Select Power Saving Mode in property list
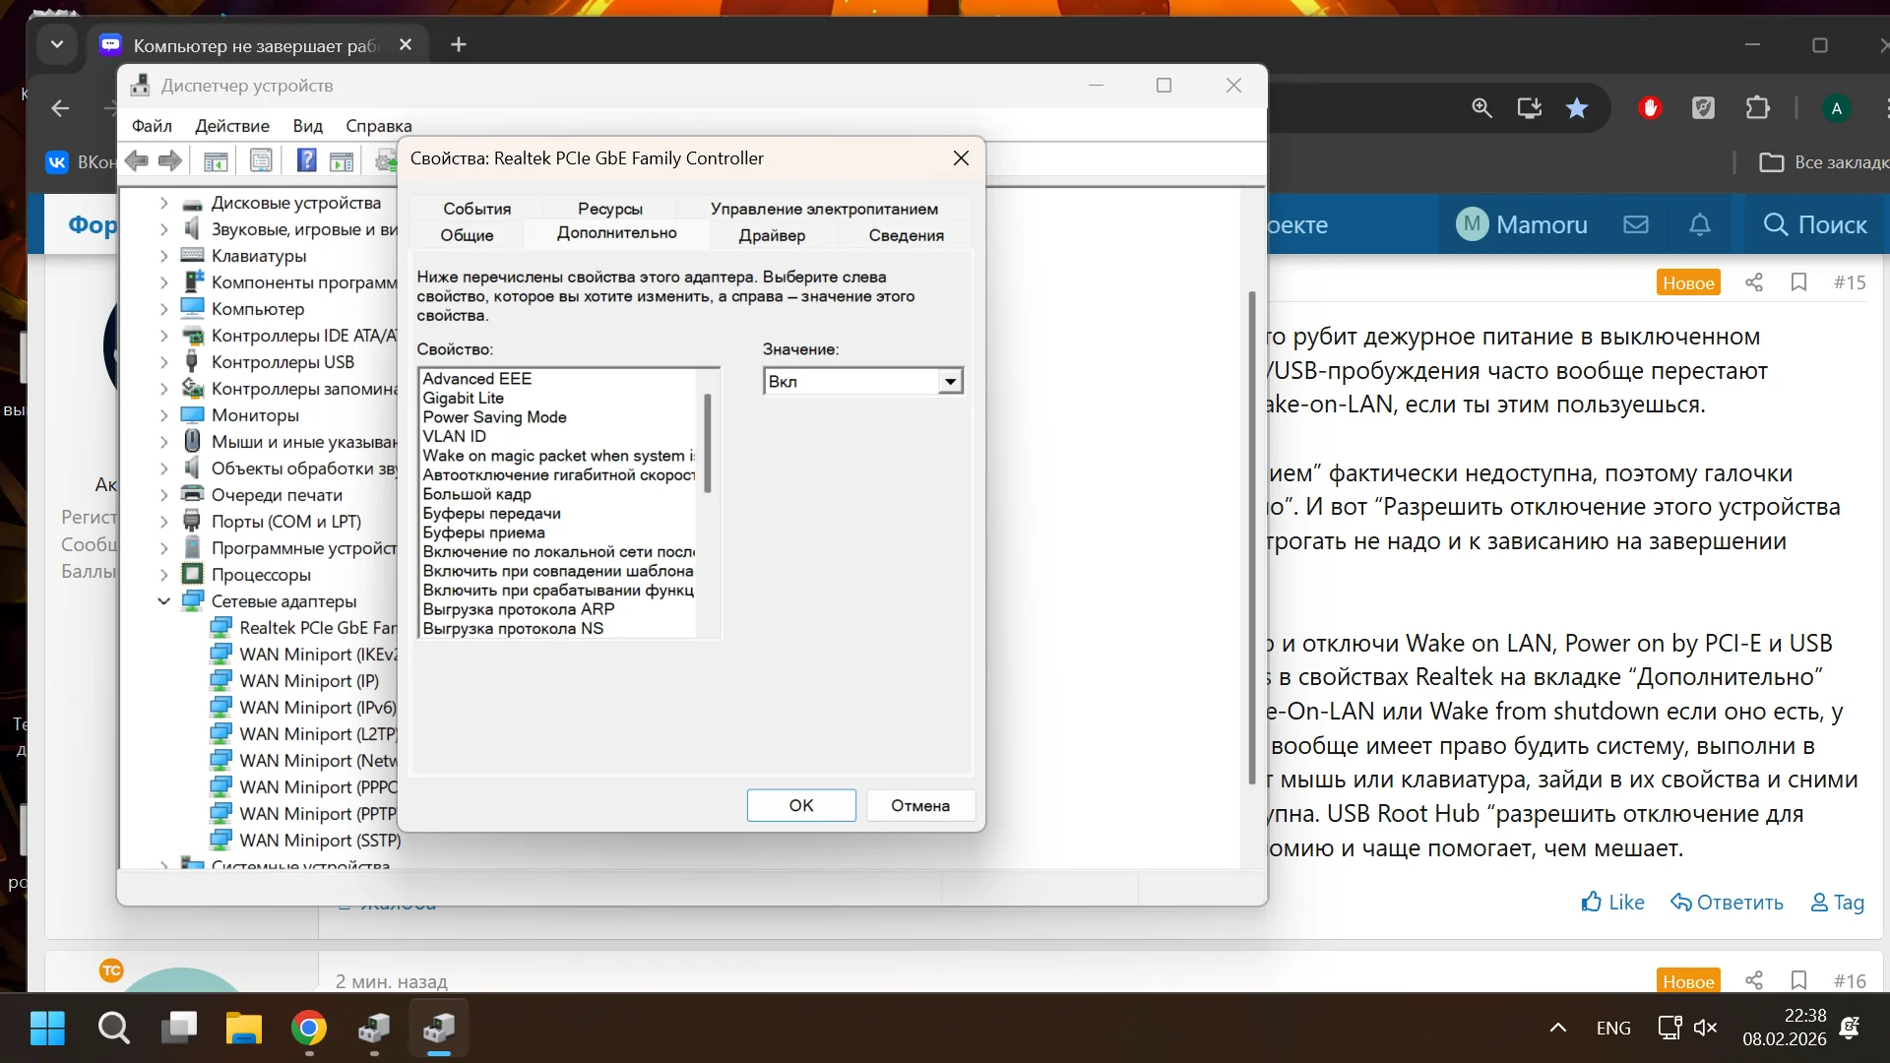Image resolution: width=1890 pixels, height=1063 pixels. tap(494, 417)
